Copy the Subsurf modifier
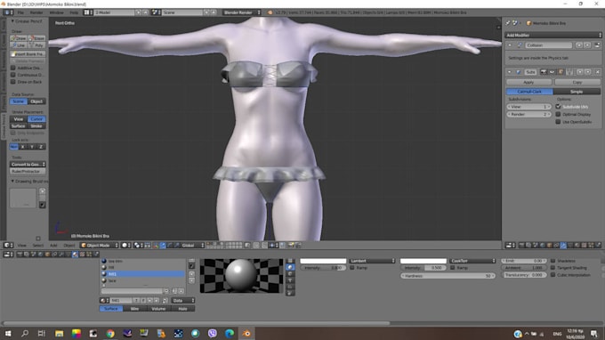This screenshot has height=340, width=605. pyautogui.click(x=577, y=82)
